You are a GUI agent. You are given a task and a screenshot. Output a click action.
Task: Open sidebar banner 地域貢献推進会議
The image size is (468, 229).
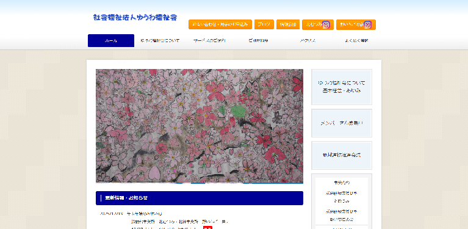pyautogui.click(x=342, y=155)
